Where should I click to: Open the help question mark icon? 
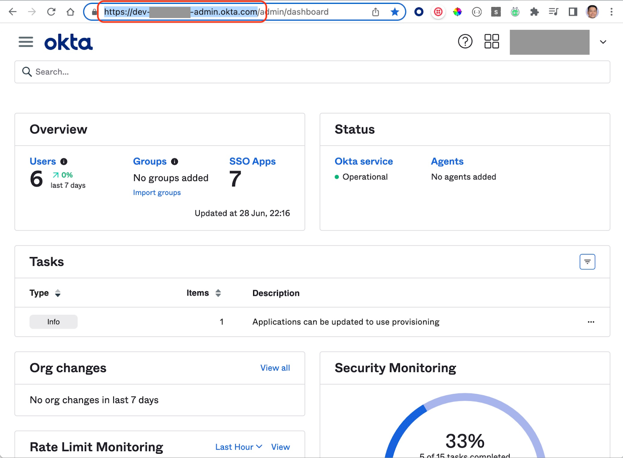click(x=465, y=41)
